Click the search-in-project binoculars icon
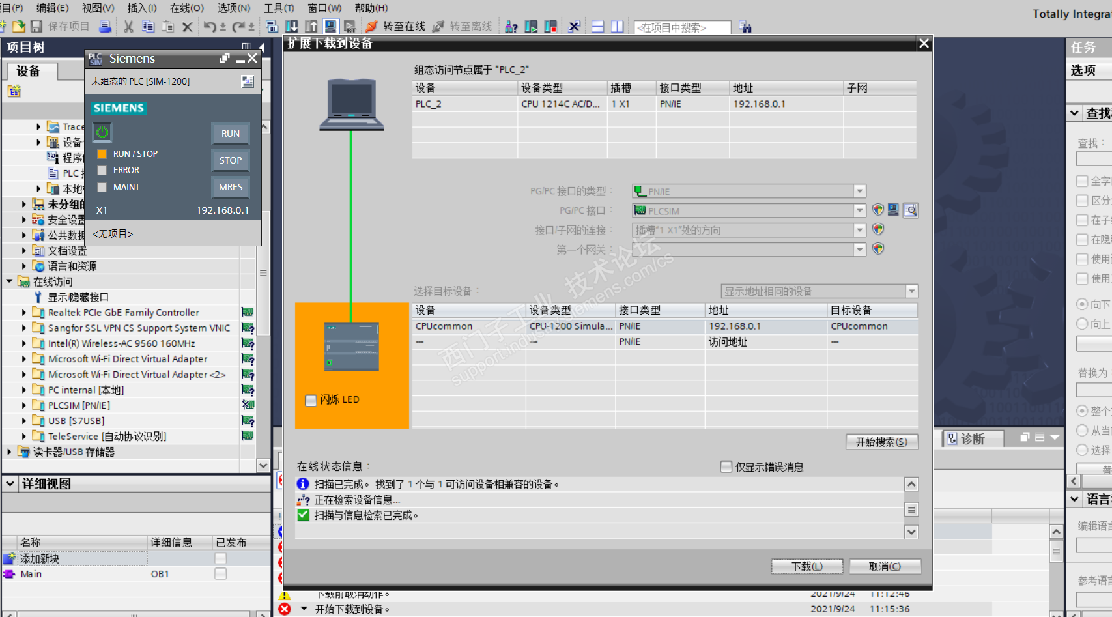Screen dimensions: 1112x617 (x=745, y=27)
